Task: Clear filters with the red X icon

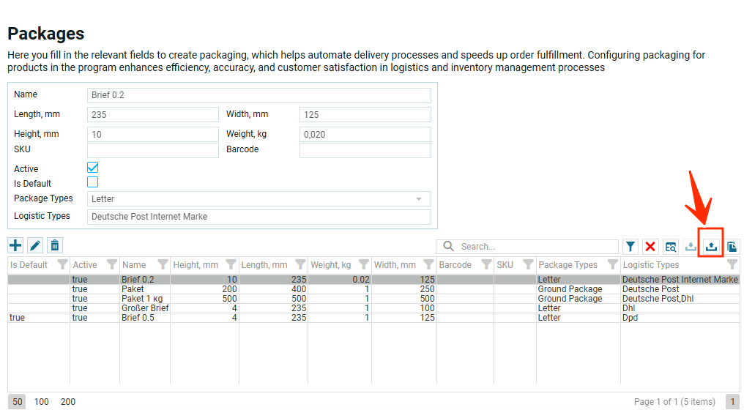Action: pyautogui.click(x=650, y=247)
